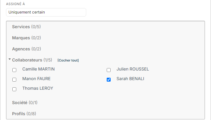
Task: Click the Julien ROUSSEL name text
Action: tap(133, 69)
